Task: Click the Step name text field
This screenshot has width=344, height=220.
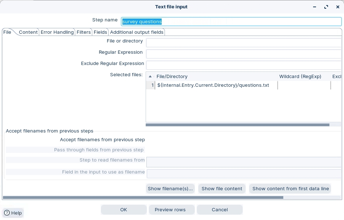Action: (x=231, y=22)
